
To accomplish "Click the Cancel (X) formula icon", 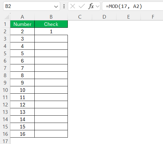I will (73, 6).
